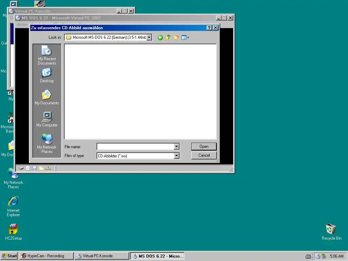Close the CD image selection dialog
The height and width of the screenshot is (261, 348).
(x=215, y=28)
